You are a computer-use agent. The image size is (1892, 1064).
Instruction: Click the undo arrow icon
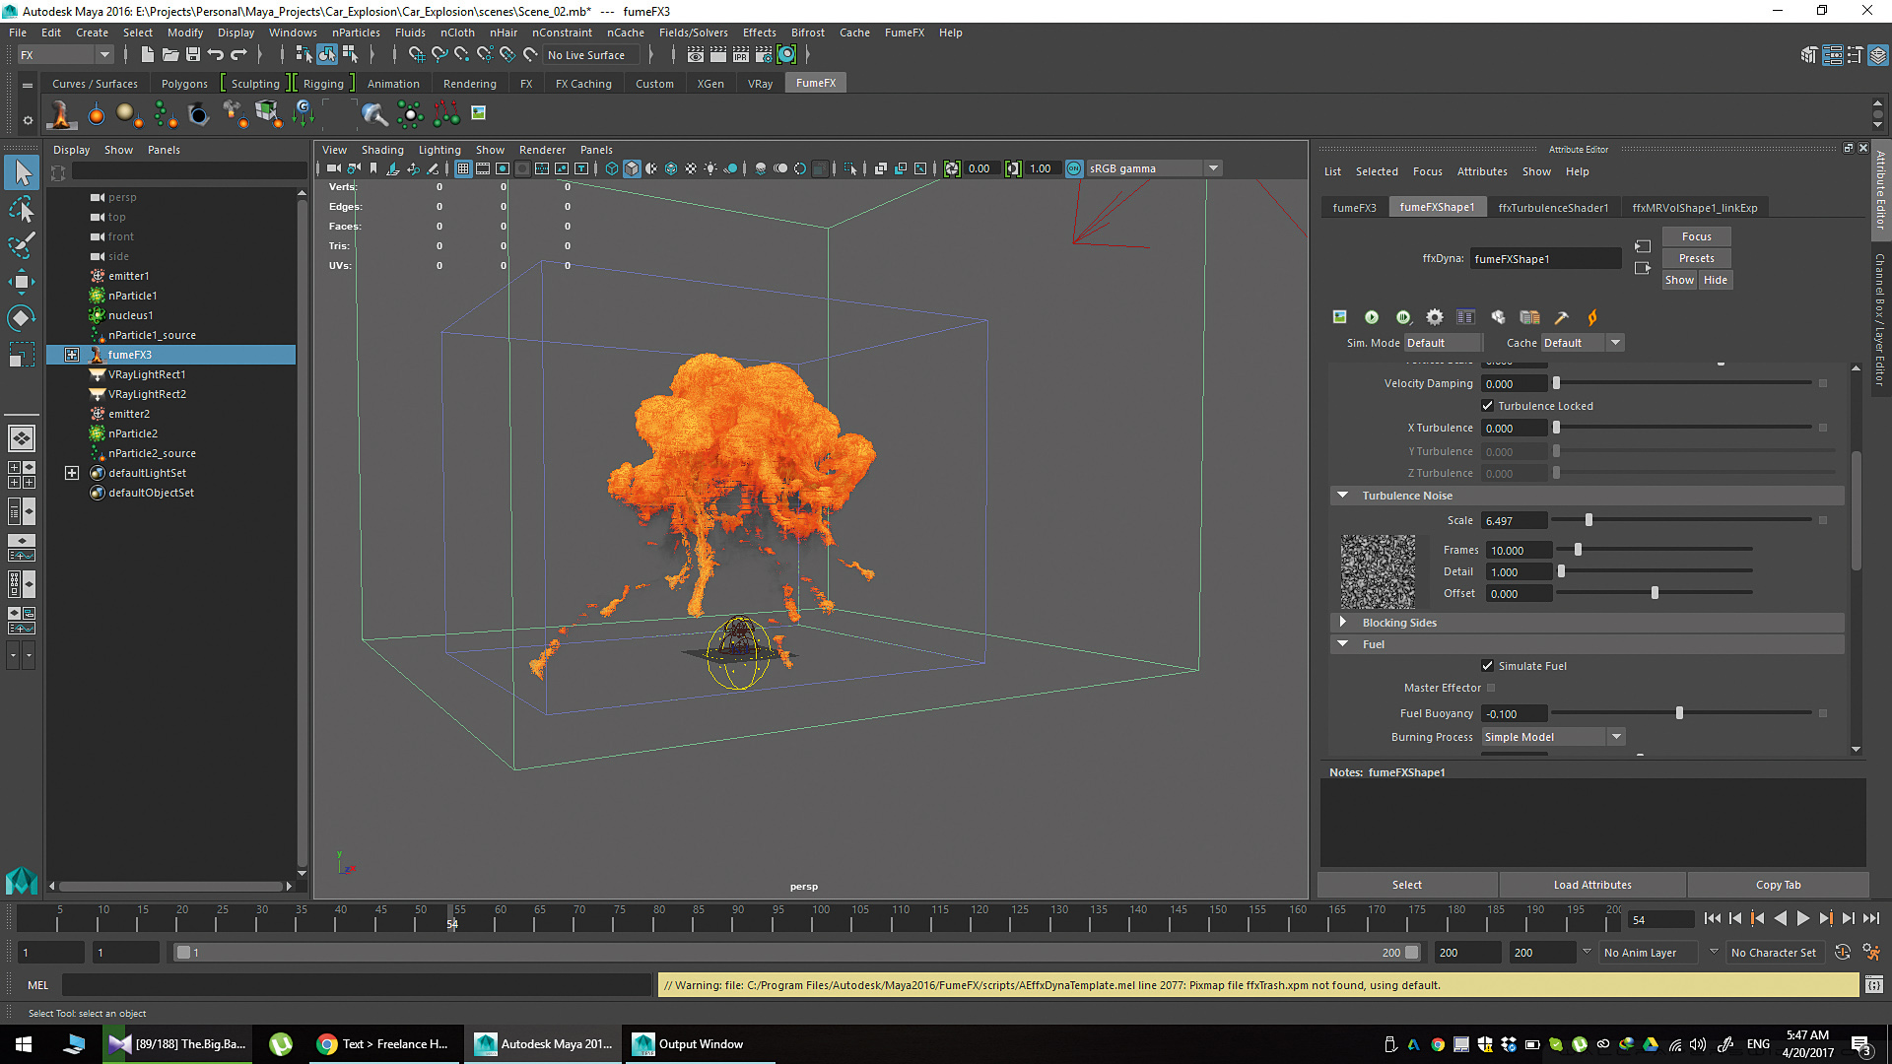point(216,55)
